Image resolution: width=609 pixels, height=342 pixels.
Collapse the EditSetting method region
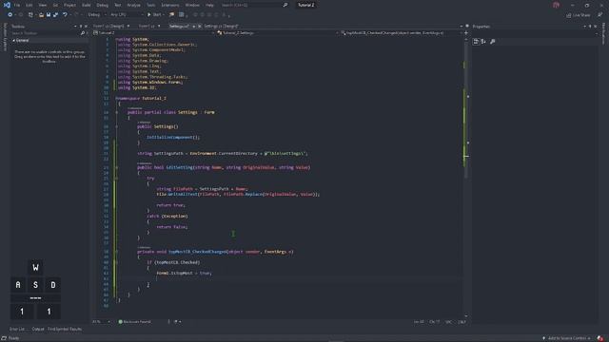pos(116,167)
